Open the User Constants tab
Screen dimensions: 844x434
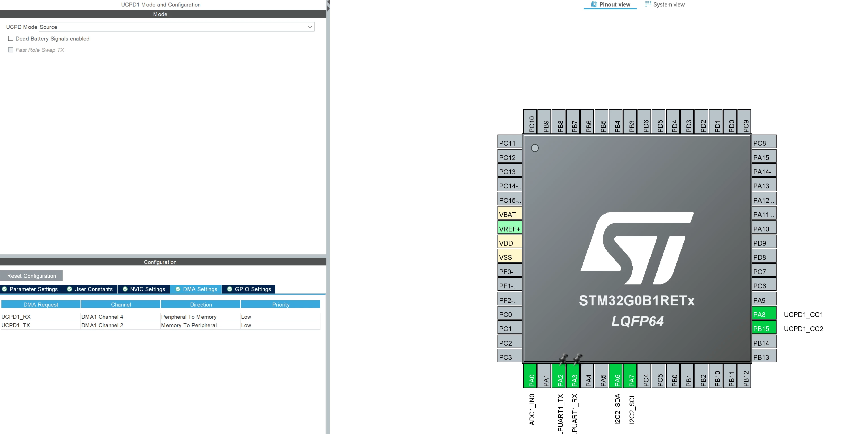[90, 289]
